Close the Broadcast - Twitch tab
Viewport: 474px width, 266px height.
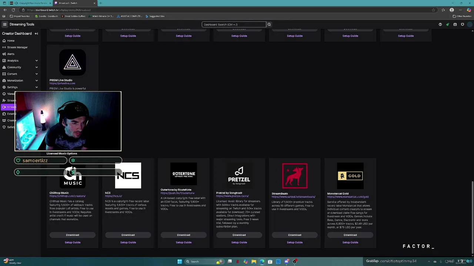tap(94, 3)
